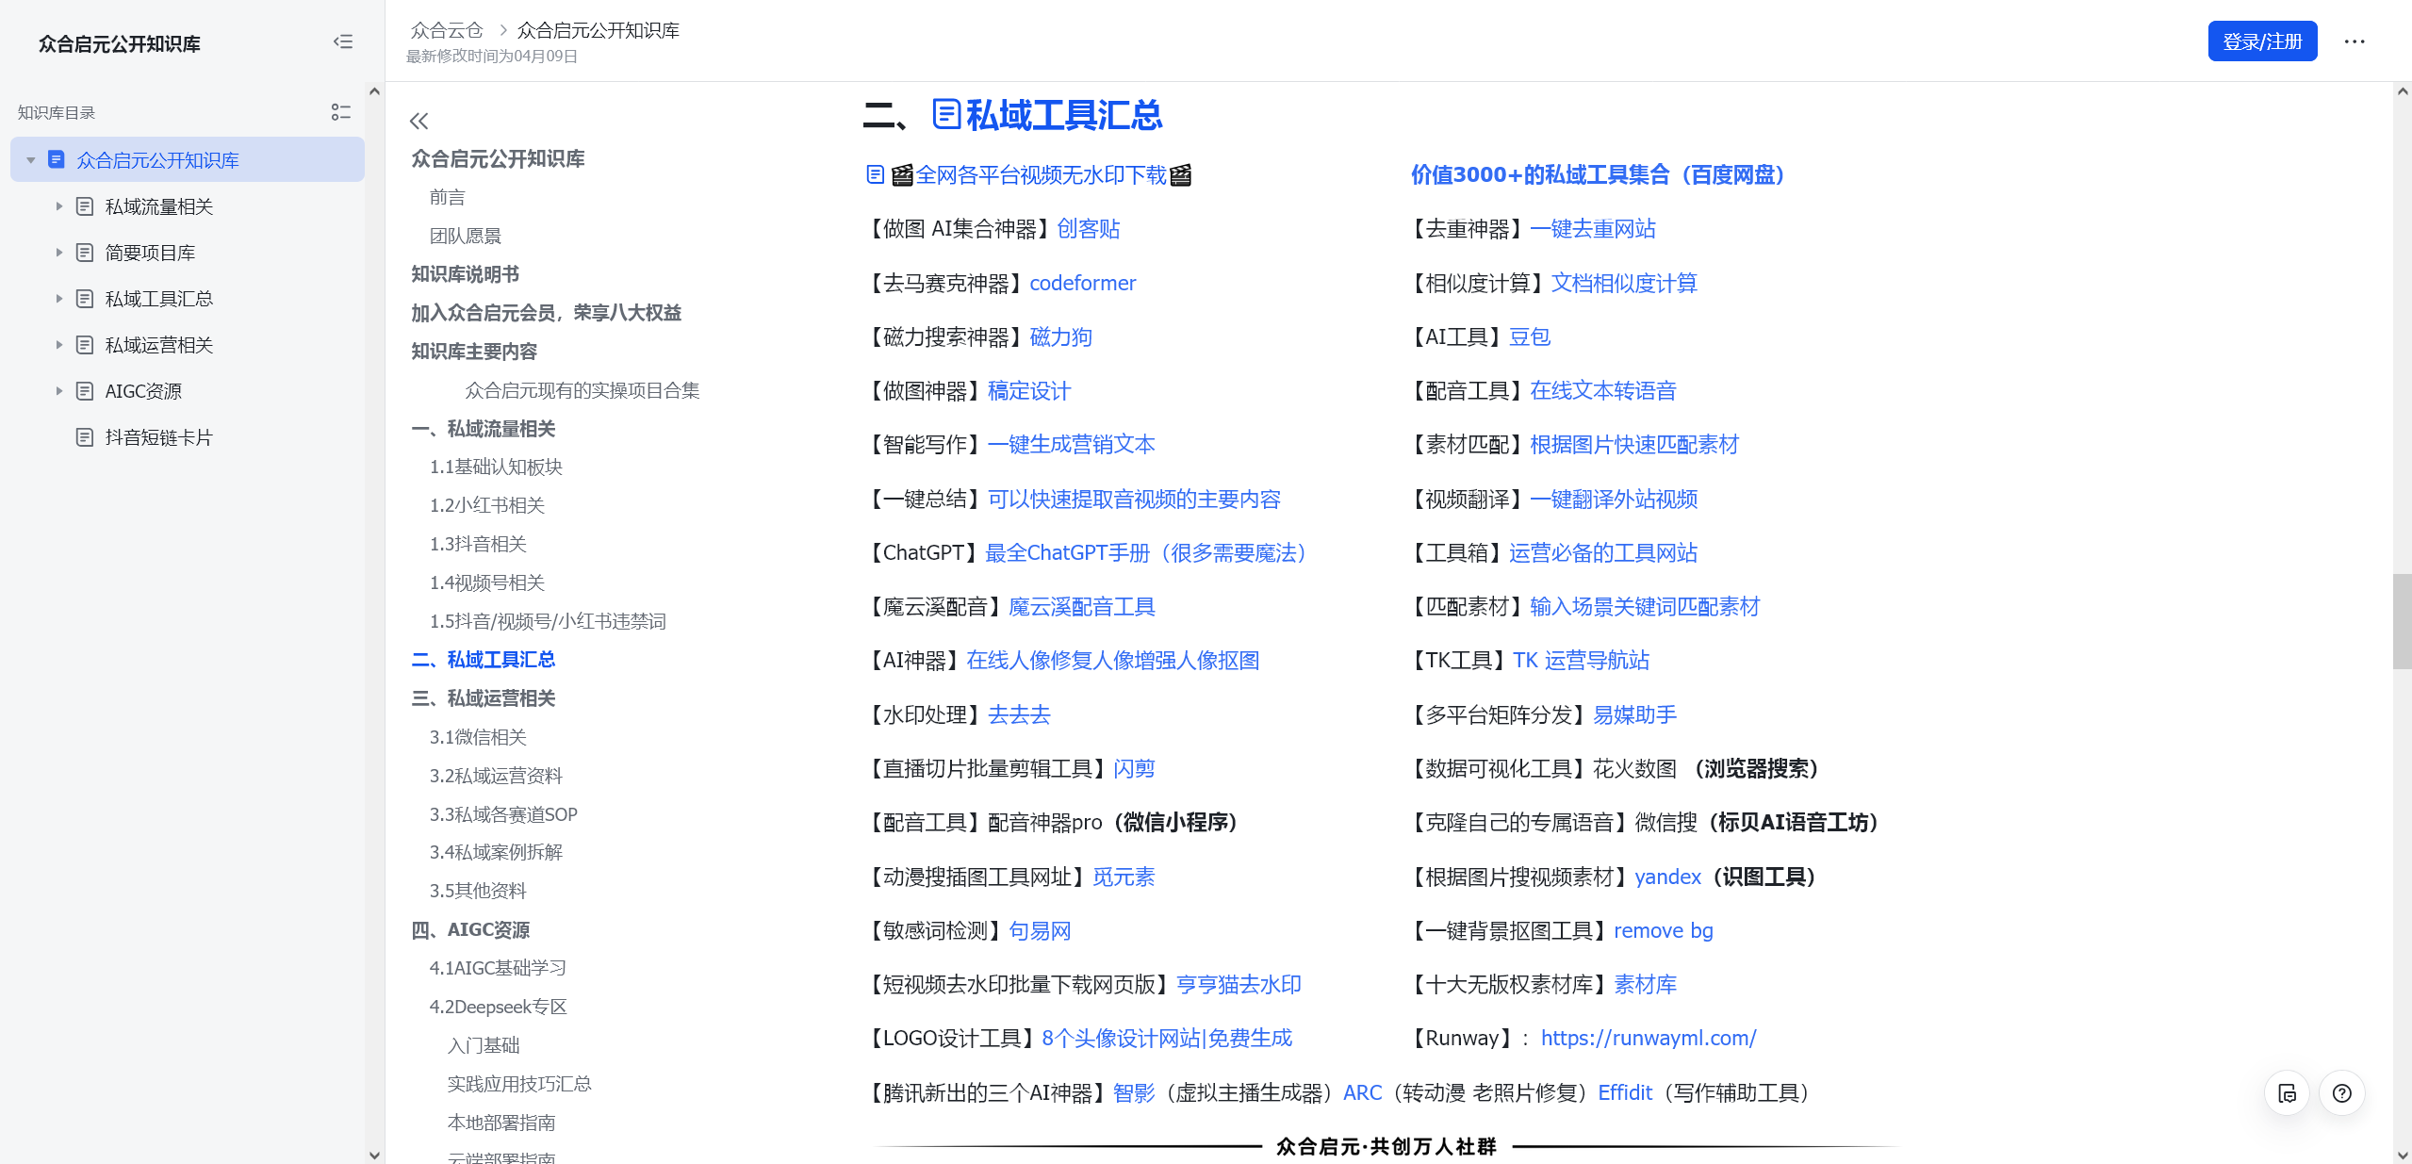Open the 稿定设计 link
The width and height of the screenshot is (2412, 1164).
(1028, 391)
